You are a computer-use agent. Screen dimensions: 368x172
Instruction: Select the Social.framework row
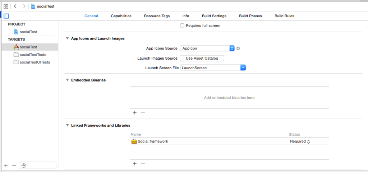230,141
